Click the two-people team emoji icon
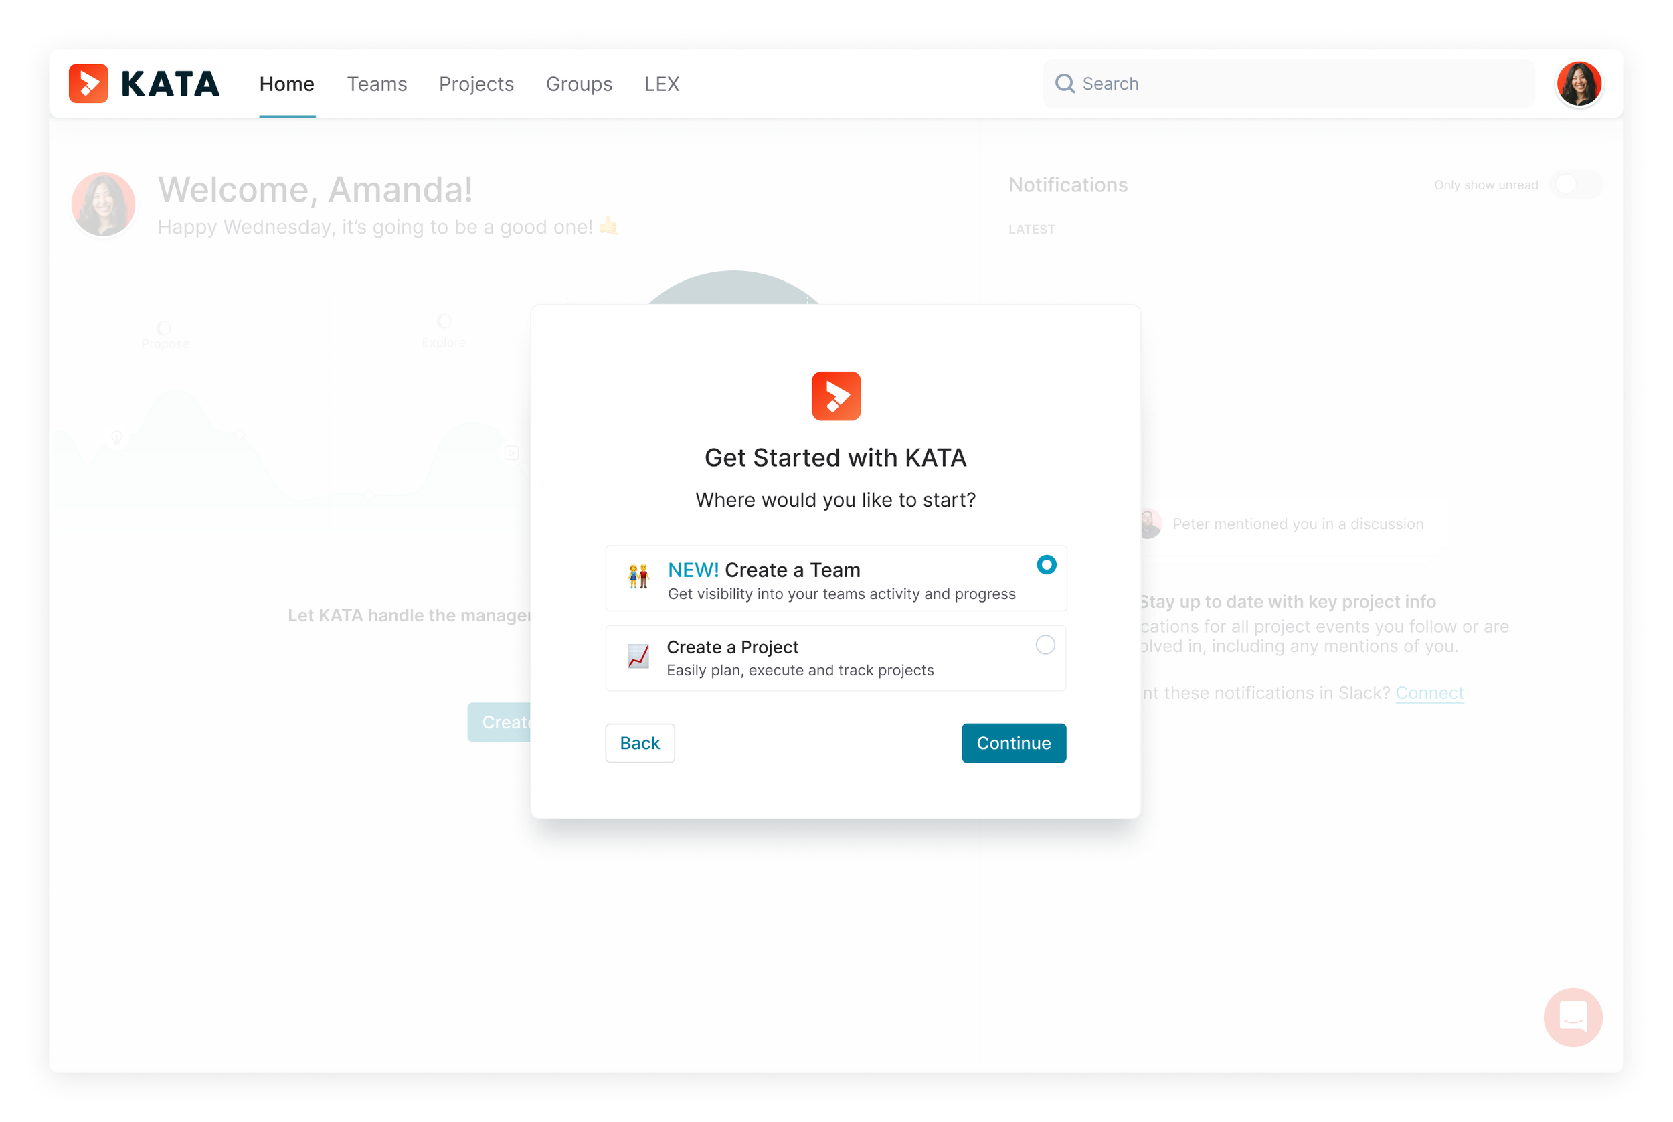This screenshot has width=1673, height=1122. point(638,576)
